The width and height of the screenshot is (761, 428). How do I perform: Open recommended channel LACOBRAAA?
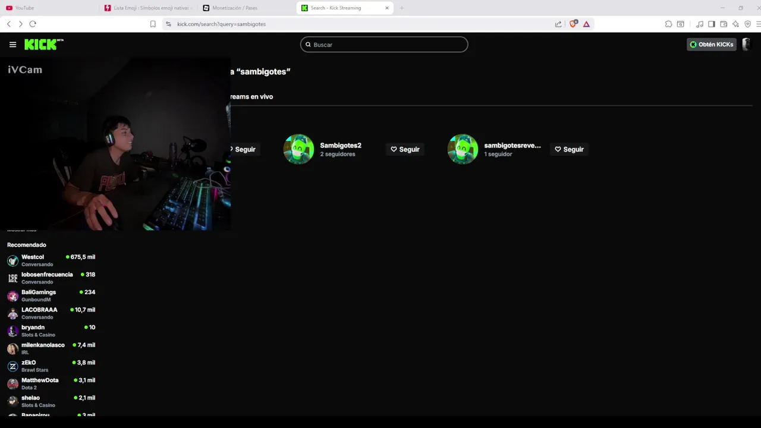point(51,313)
